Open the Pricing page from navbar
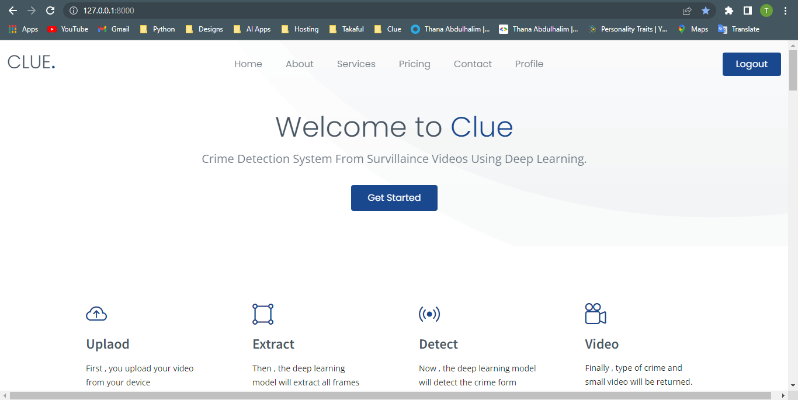 [415, 64]
